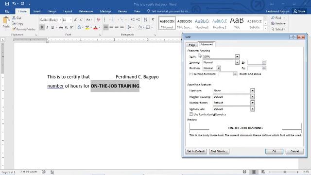The height and width of the screenshot is (175, 311).
Task: Save the document from Quick Access toolbar
Action: point(7,3)
